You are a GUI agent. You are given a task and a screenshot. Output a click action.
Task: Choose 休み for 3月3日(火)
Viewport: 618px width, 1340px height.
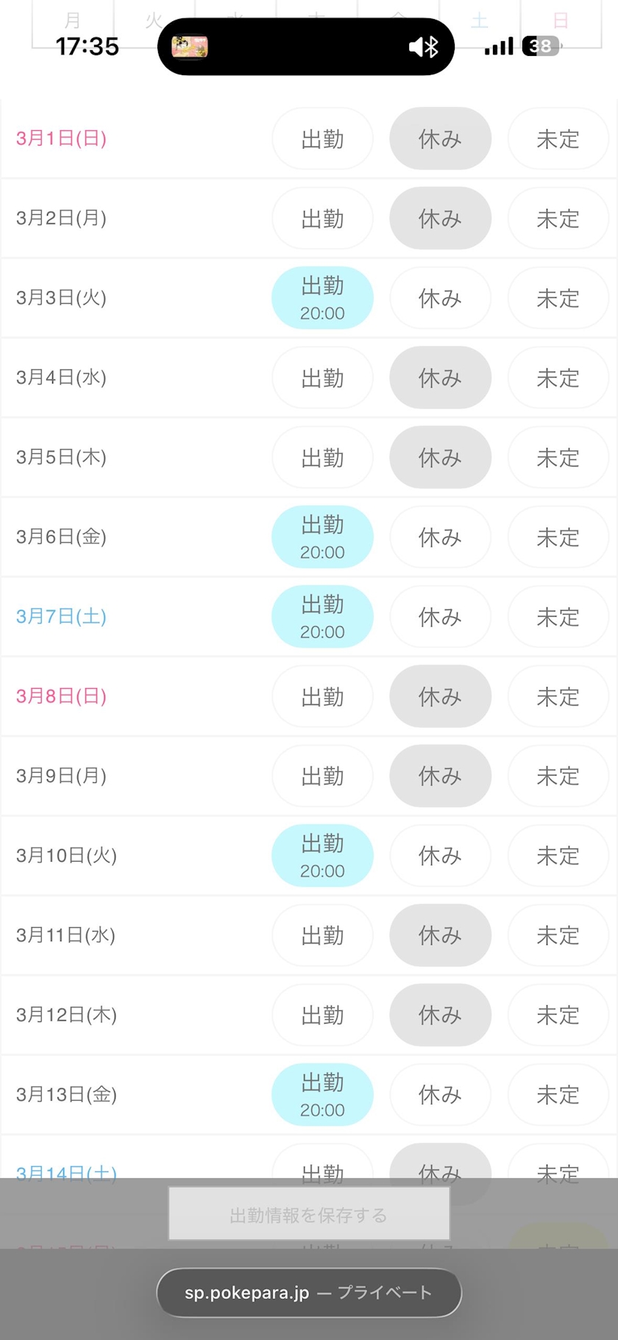[x=440, y=298]
